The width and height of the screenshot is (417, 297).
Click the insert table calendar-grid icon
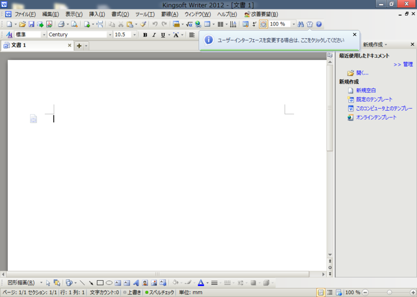pos(207,24)
